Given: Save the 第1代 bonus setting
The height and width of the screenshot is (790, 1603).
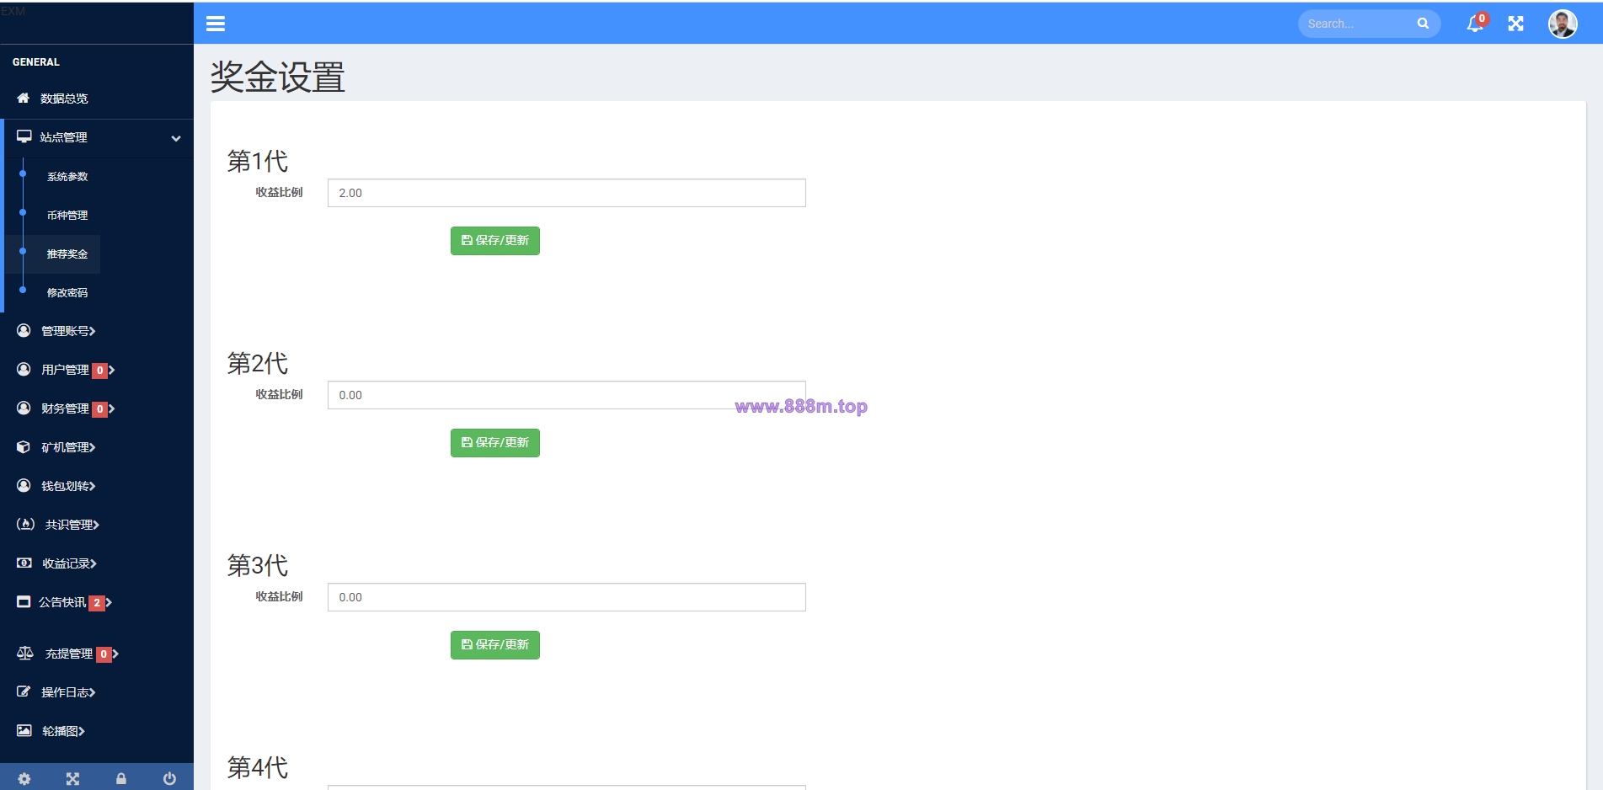Looking at the screenshot, I should click(495, 241).
